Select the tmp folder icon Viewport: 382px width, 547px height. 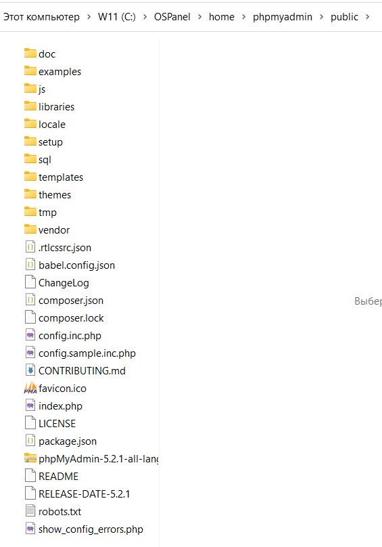[x=30, y=212]
